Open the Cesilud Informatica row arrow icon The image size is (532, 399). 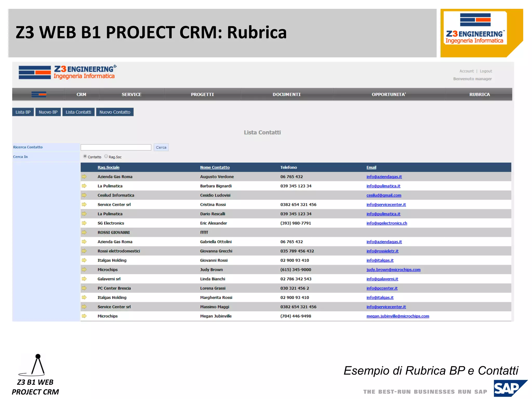point(84,195)
